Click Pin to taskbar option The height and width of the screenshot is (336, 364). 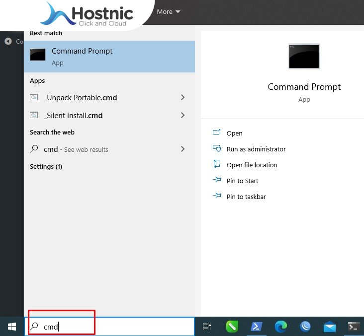(x=246, y=197)
